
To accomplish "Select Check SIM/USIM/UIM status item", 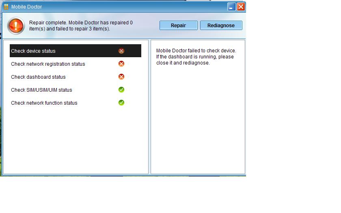I will (41, 90).
